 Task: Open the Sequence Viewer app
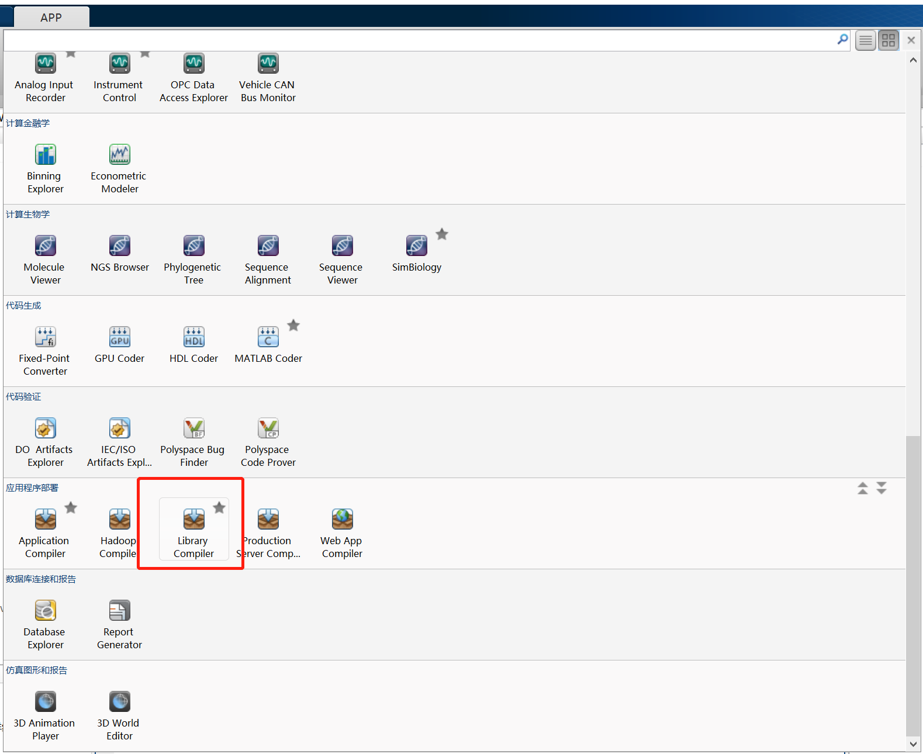[342, 261]
